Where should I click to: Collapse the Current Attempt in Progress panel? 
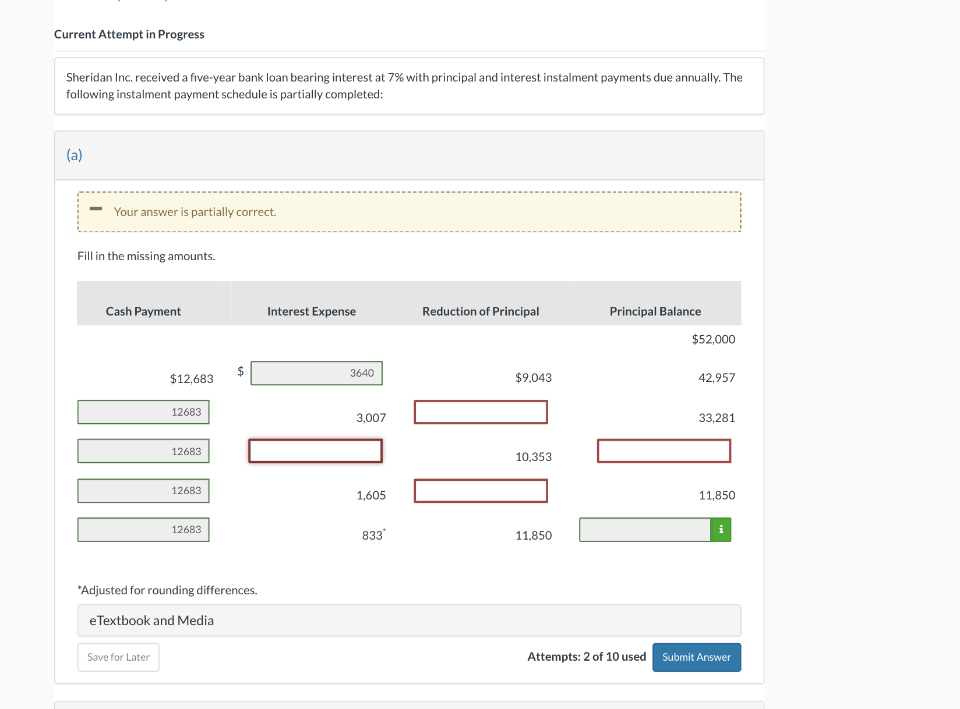click(x=129, y=34)
